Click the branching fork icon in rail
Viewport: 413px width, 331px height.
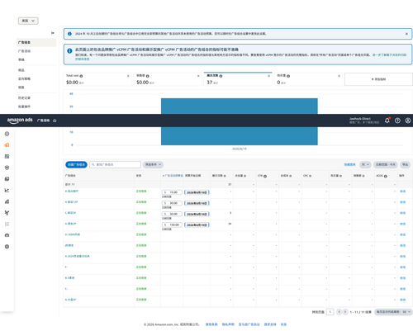click(7, 213)
